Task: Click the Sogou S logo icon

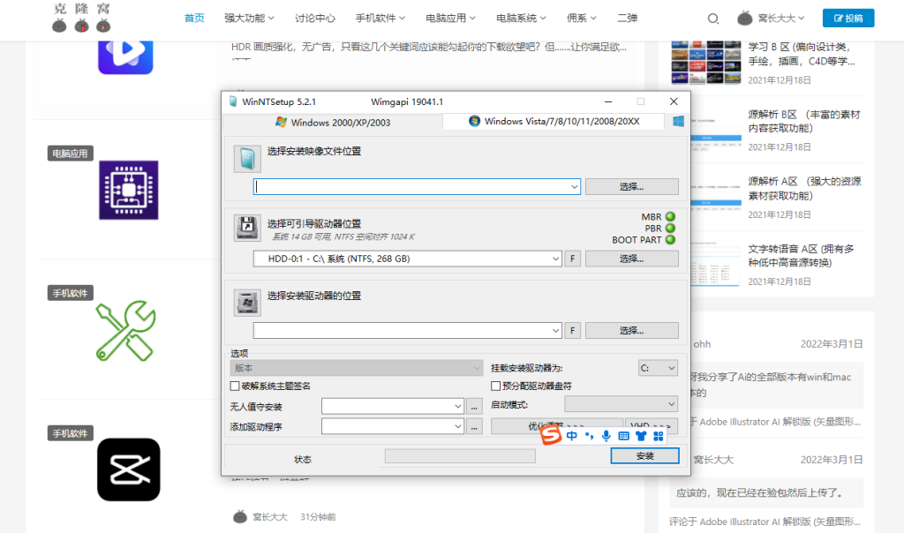Action: pos(551,435)
